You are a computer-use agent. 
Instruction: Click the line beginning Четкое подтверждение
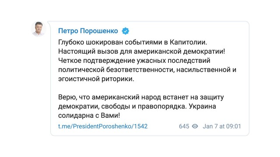pyautogui.click(x=134, y=61)
